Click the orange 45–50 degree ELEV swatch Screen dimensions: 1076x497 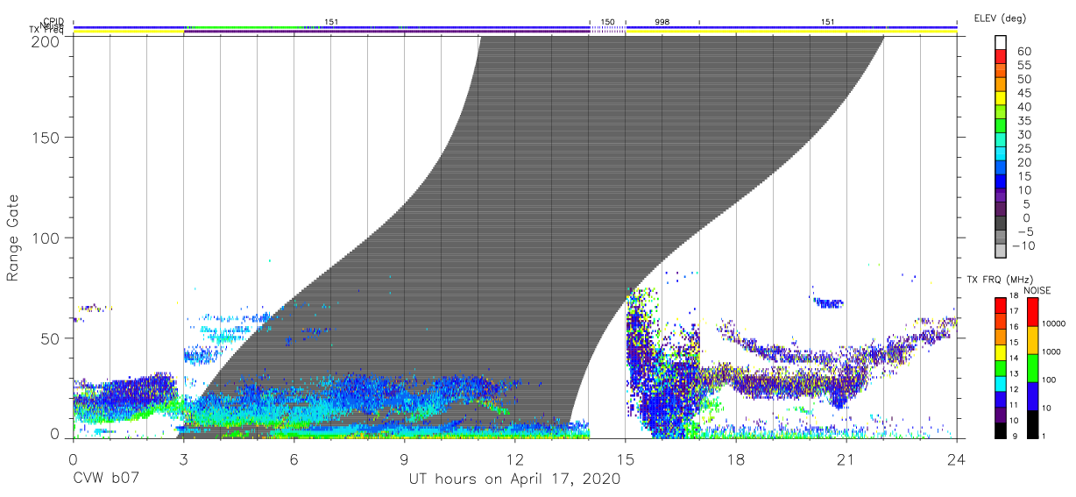tap(1002, 86)
